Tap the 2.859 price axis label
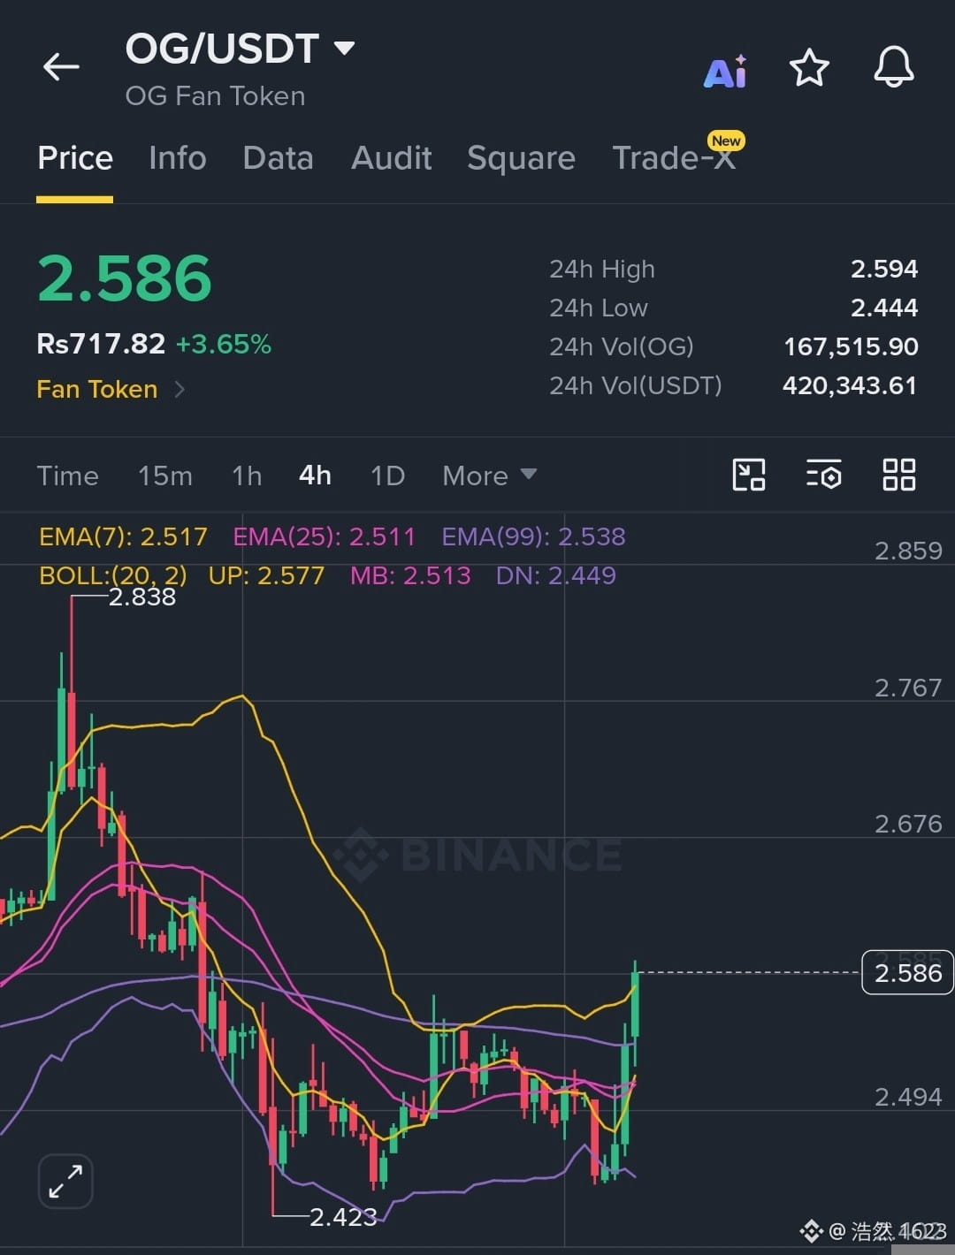955x1255 pixels. click(x=908, y=551)
